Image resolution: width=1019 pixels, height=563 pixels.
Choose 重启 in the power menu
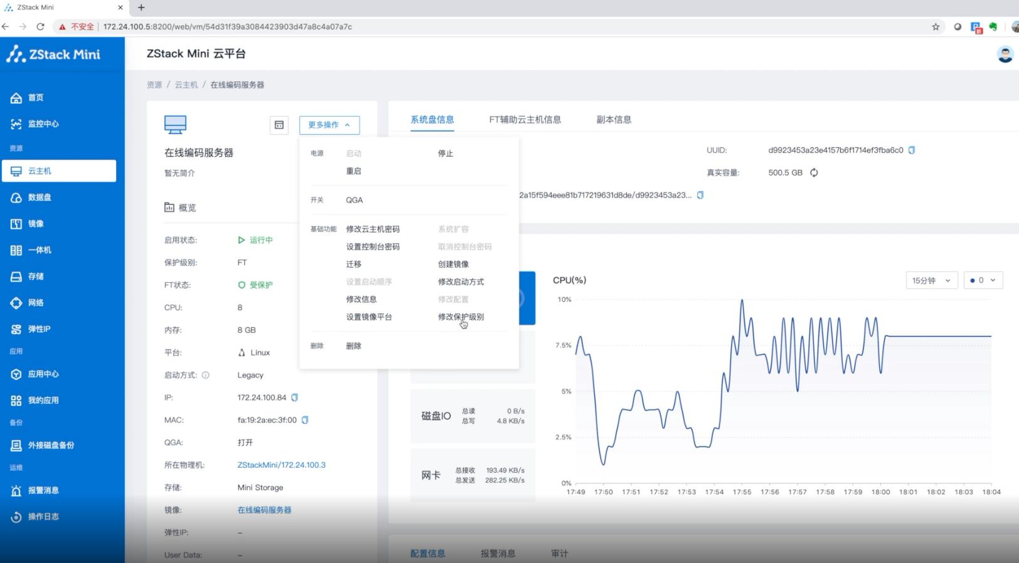click(354, 171)
